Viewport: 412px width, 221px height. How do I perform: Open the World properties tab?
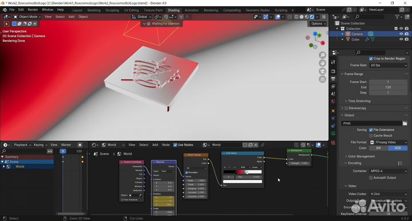click(x=333, y=101)
